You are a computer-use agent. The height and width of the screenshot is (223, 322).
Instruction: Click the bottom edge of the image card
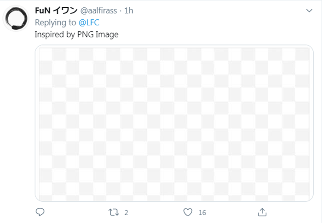[x=174, y=201]
